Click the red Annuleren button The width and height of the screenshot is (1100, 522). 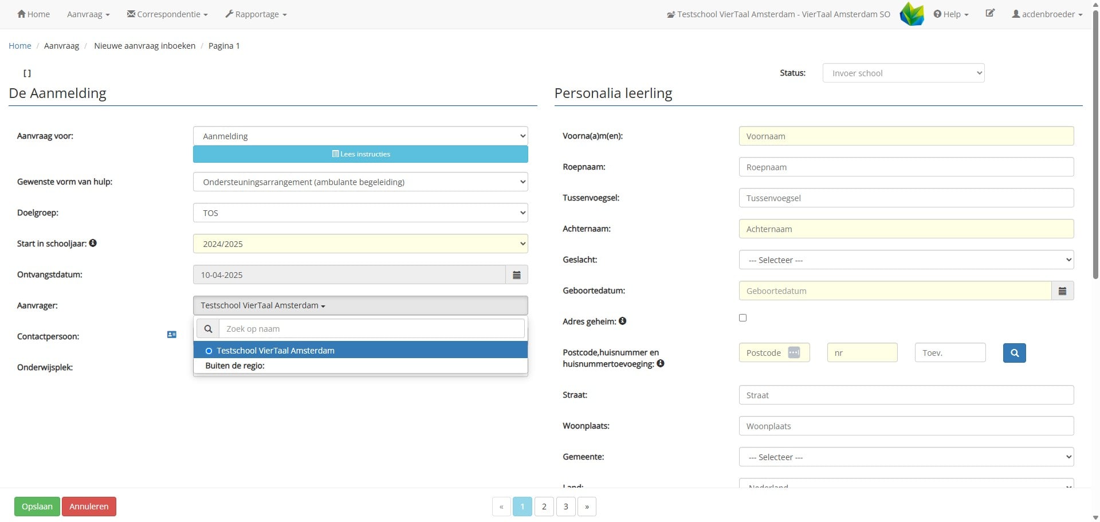(89, 507)
